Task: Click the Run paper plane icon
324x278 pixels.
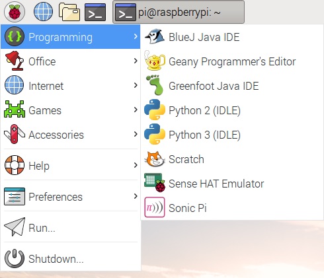Action: pyautogui.click(x=15, y=226)
